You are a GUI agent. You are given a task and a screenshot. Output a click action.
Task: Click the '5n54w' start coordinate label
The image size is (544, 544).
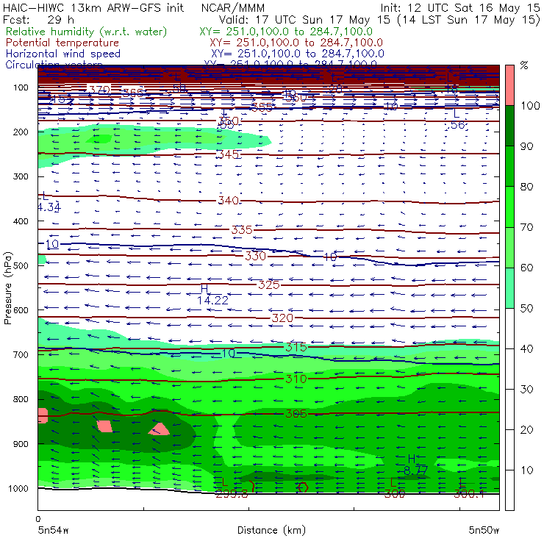tap(54, 530)
